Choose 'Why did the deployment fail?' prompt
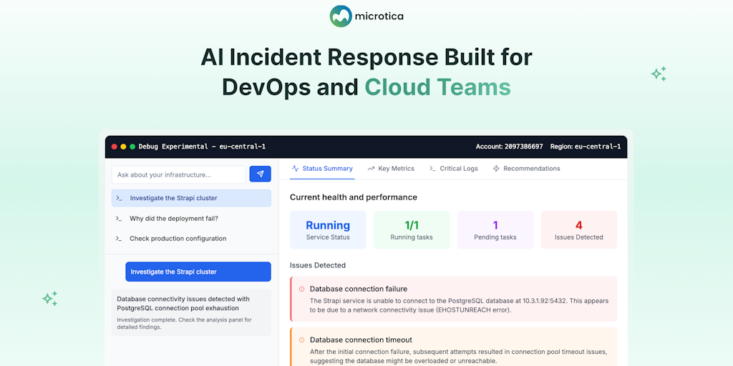 pos(174,219)
